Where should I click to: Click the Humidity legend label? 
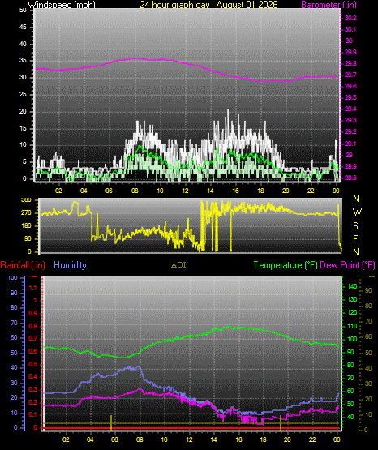(70, 265)
